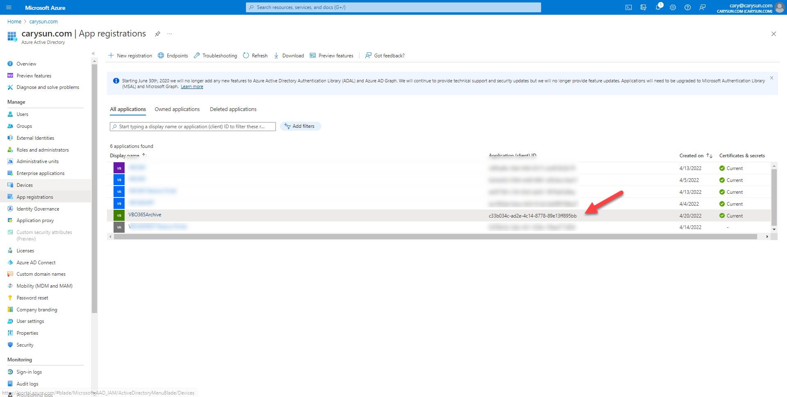Dismiss the ADAL deprecation info banner
This screenshot has width=787, height=397.
(x=771, y=78)
